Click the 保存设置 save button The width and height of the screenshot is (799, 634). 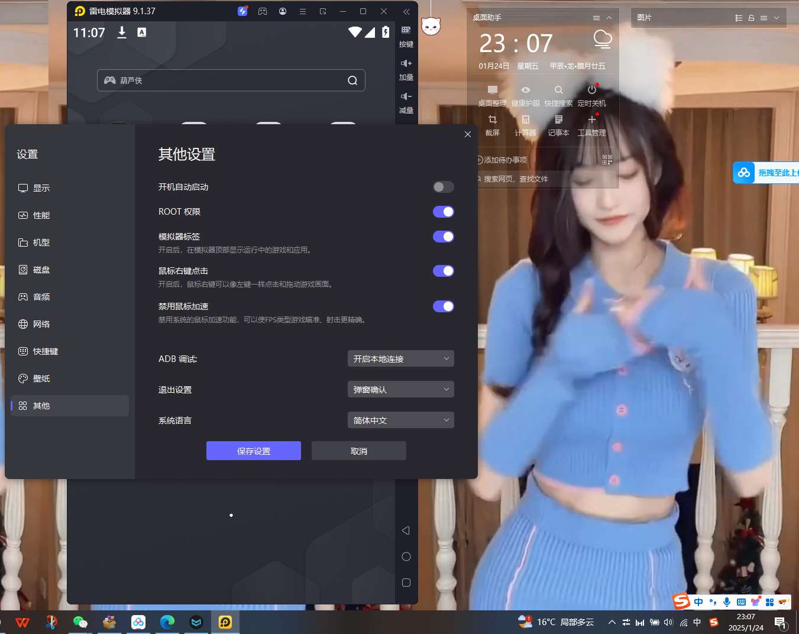253,451
